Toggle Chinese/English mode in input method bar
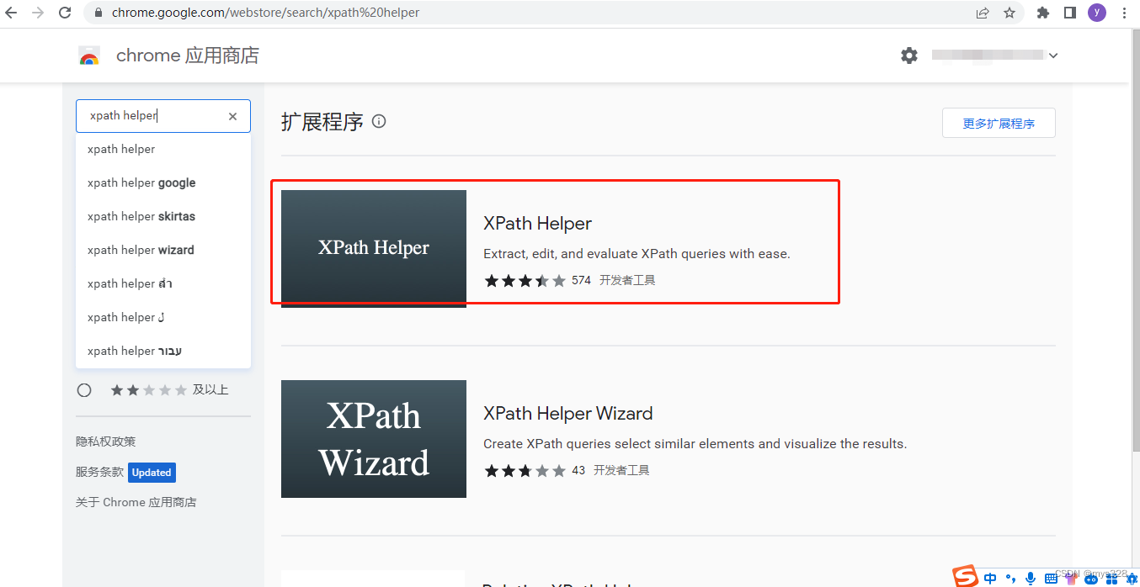Screen dimensions: 1140x587 click(990, 578)
